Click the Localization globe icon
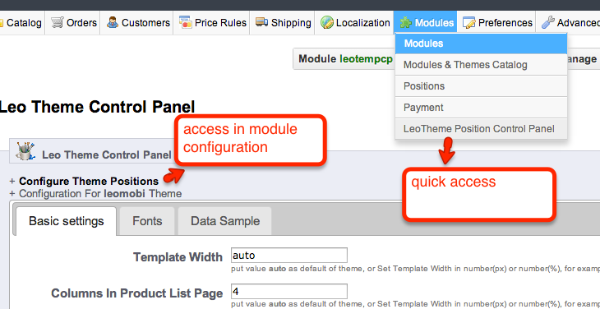The width and height of the screenshot is (600, 309). click(x=327, y=22)
